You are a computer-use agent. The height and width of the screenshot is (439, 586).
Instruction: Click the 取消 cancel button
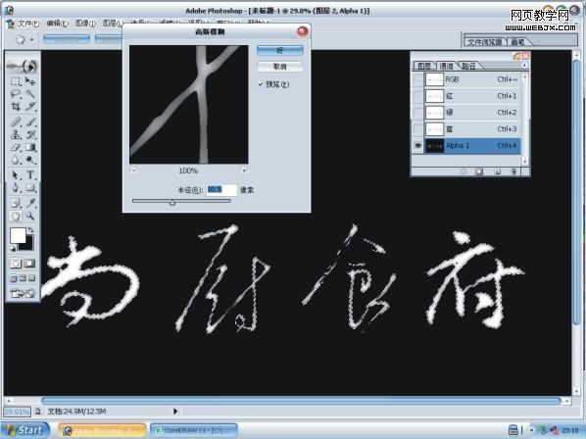tap(279, 67)
